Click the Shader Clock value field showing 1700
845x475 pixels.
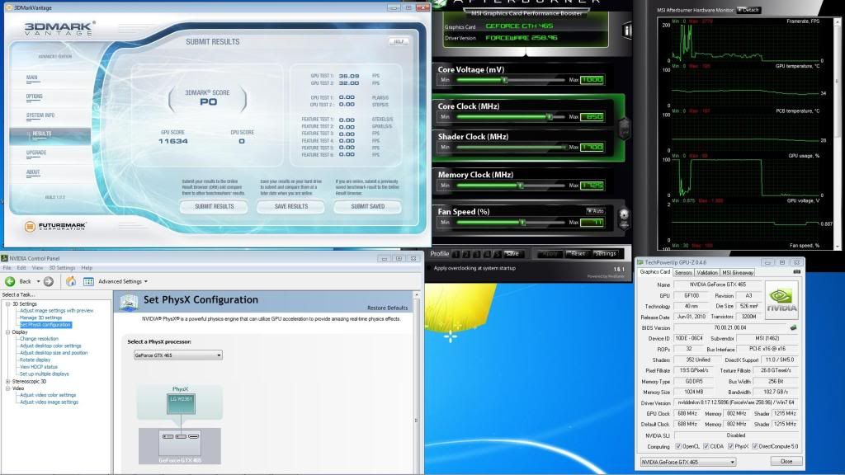click(592, 147)
